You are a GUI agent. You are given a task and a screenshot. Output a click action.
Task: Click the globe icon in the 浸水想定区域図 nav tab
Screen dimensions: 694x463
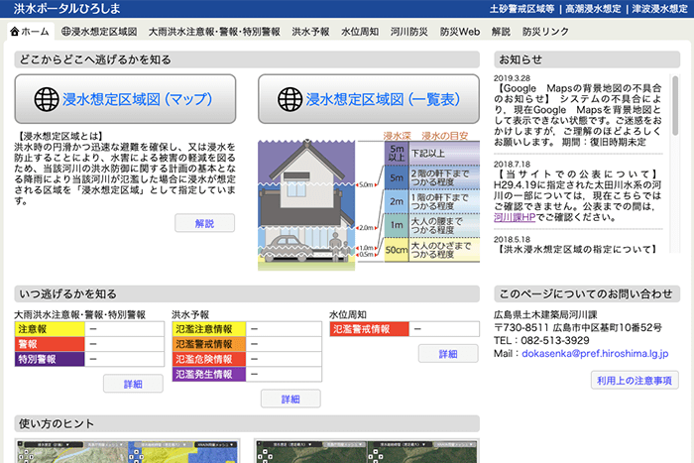pyautogui.click(x=66, y=32)
